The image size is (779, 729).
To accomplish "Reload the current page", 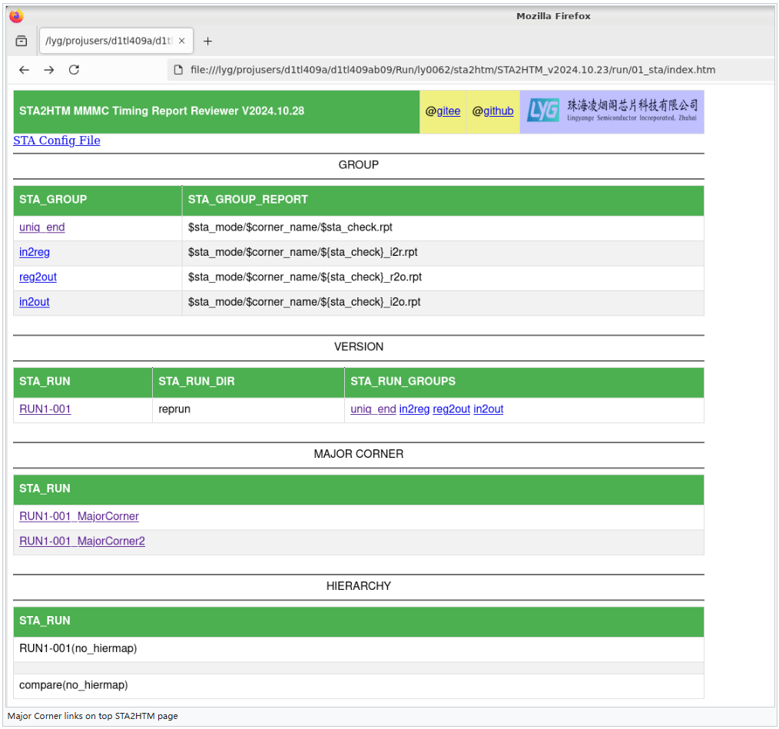I will pos(74,70).
